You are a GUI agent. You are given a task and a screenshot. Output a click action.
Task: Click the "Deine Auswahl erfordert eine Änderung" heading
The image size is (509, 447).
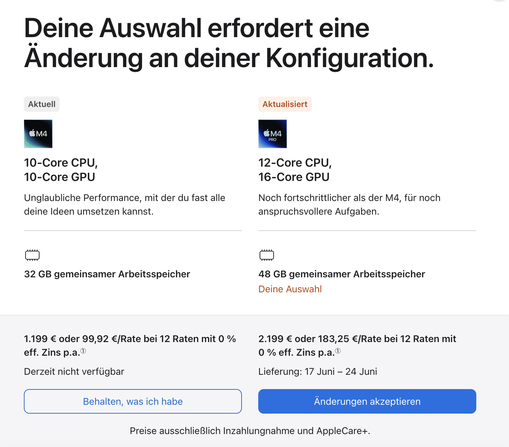point(229,43)
